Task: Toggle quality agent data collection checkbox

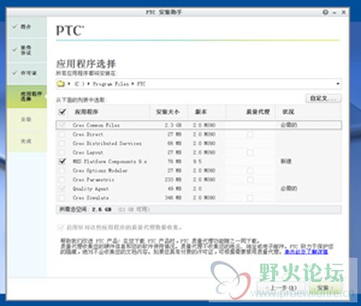Action: click(x=60, y=227)
